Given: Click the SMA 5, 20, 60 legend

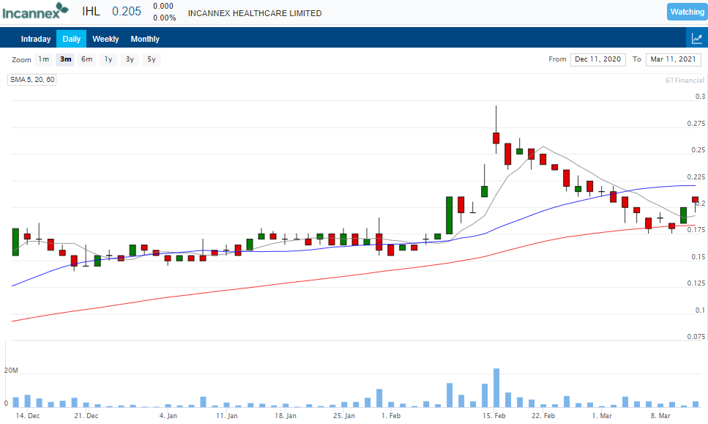Looking at the screenshot, I should point(32,80).
